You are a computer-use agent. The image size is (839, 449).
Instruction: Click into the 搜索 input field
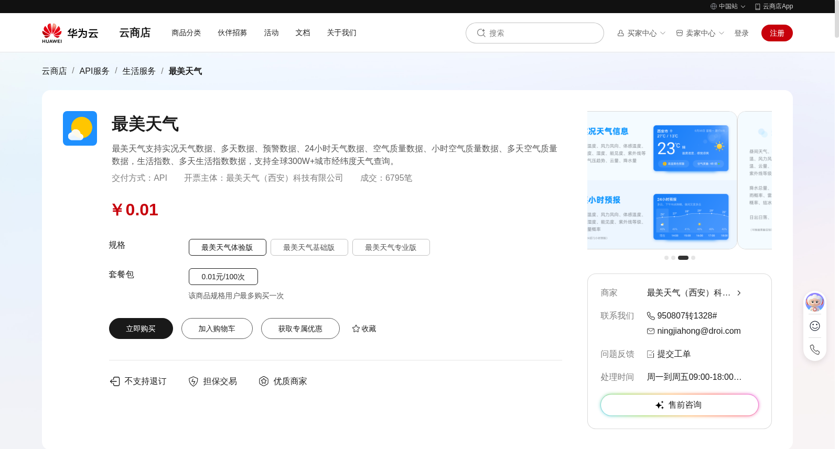[x=535, y=33]
